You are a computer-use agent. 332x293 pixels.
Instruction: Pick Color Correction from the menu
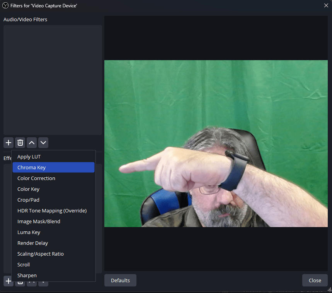(x=36, y=178)
